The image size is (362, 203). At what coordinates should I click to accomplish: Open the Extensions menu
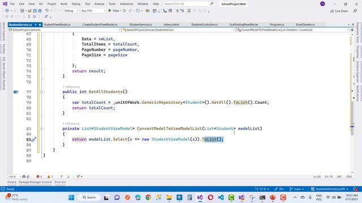tap(126, 4)
